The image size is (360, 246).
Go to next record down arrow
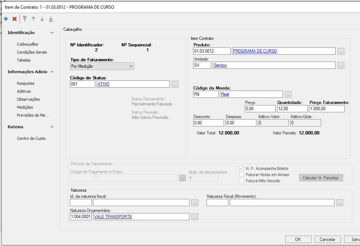coord(42,19)
